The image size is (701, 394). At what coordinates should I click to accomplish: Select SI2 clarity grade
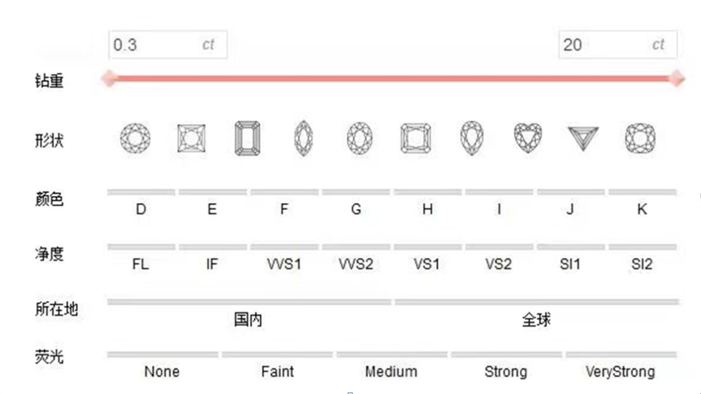tap(642, 257)
